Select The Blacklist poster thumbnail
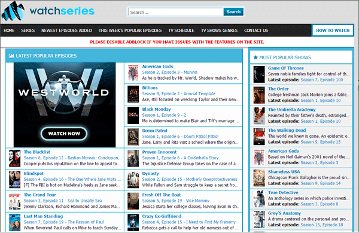359x233 pixels. pos(14,158)
